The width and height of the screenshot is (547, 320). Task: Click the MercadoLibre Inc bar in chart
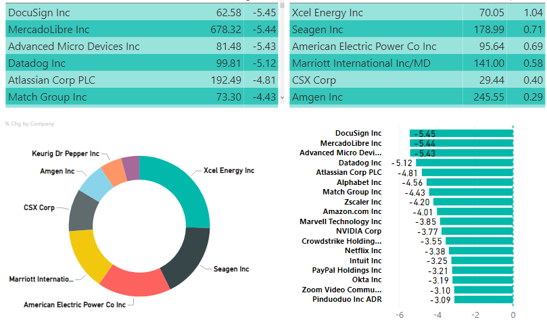tap(461, 143)
